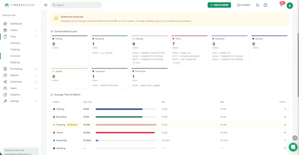Click the search input field
Image resolution: width=299 pixels, height=155 pixels.
[76, 5]
